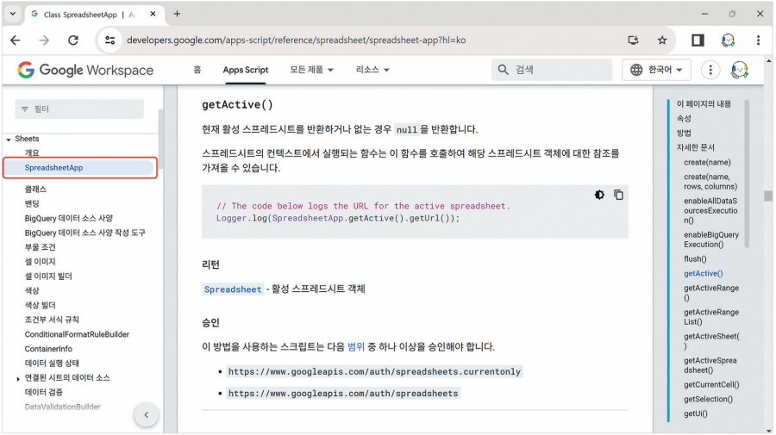Click the table of contents scrollbar
The height and width of the screenshot is (435, 776).
click(747, 173)
